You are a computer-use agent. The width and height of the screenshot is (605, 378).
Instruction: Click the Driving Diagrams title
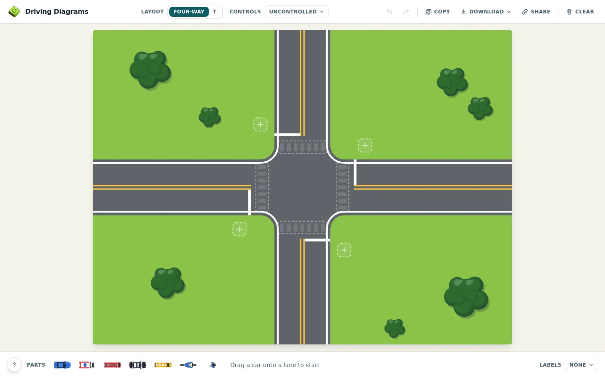[x=57, y=12]
